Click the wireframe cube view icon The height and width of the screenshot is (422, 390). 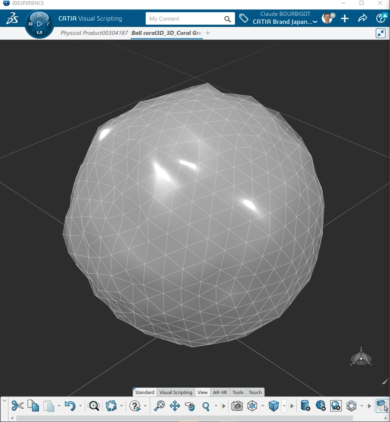[x=252, y=406]
